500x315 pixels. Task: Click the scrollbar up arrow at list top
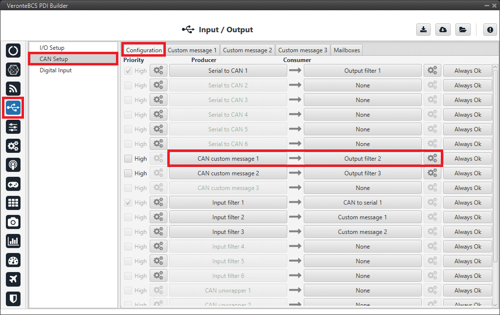pos(495,67)
